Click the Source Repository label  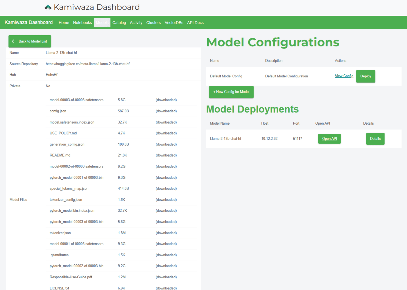click(x=24, y=64)
